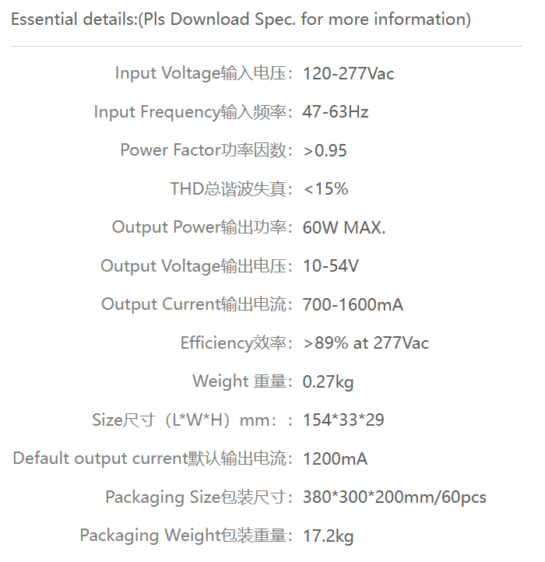Click the Efficiency label
Image resolution: width=545 pixels, height=562 pixels.
pyautogui.click(x=237, y=343)
